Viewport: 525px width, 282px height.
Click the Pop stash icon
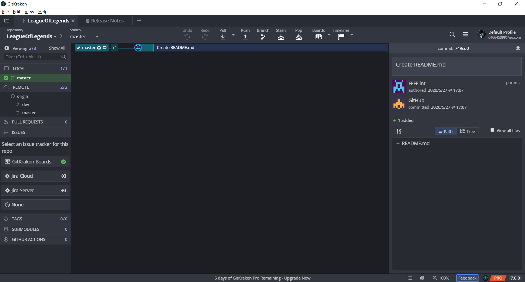(299, 37)
